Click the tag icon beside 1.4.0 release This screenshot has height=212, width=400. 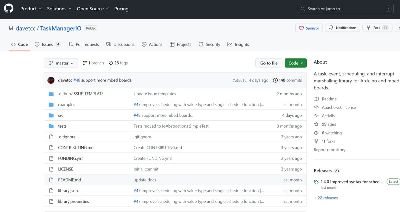(316, 182)
